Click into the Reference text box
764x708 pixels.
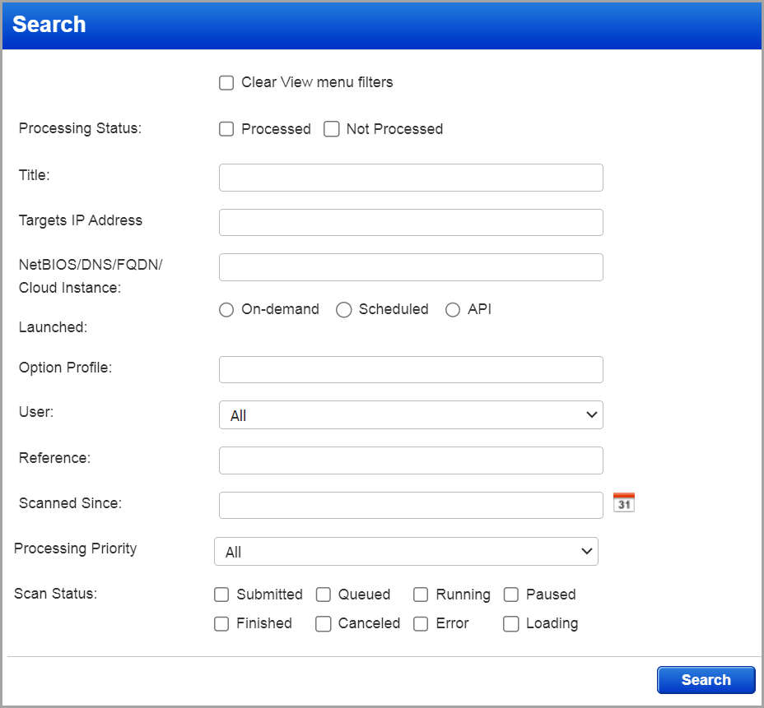point(411,460)
